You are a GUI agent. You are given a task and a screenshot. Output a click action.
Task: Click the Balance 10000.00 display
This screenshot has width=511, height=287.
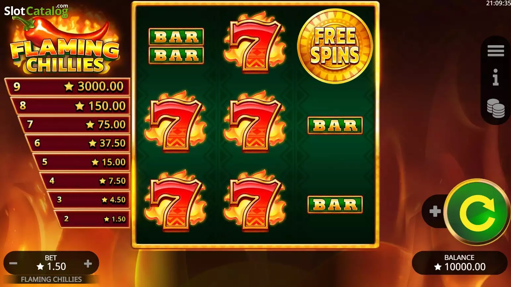(x=459, y=263)
